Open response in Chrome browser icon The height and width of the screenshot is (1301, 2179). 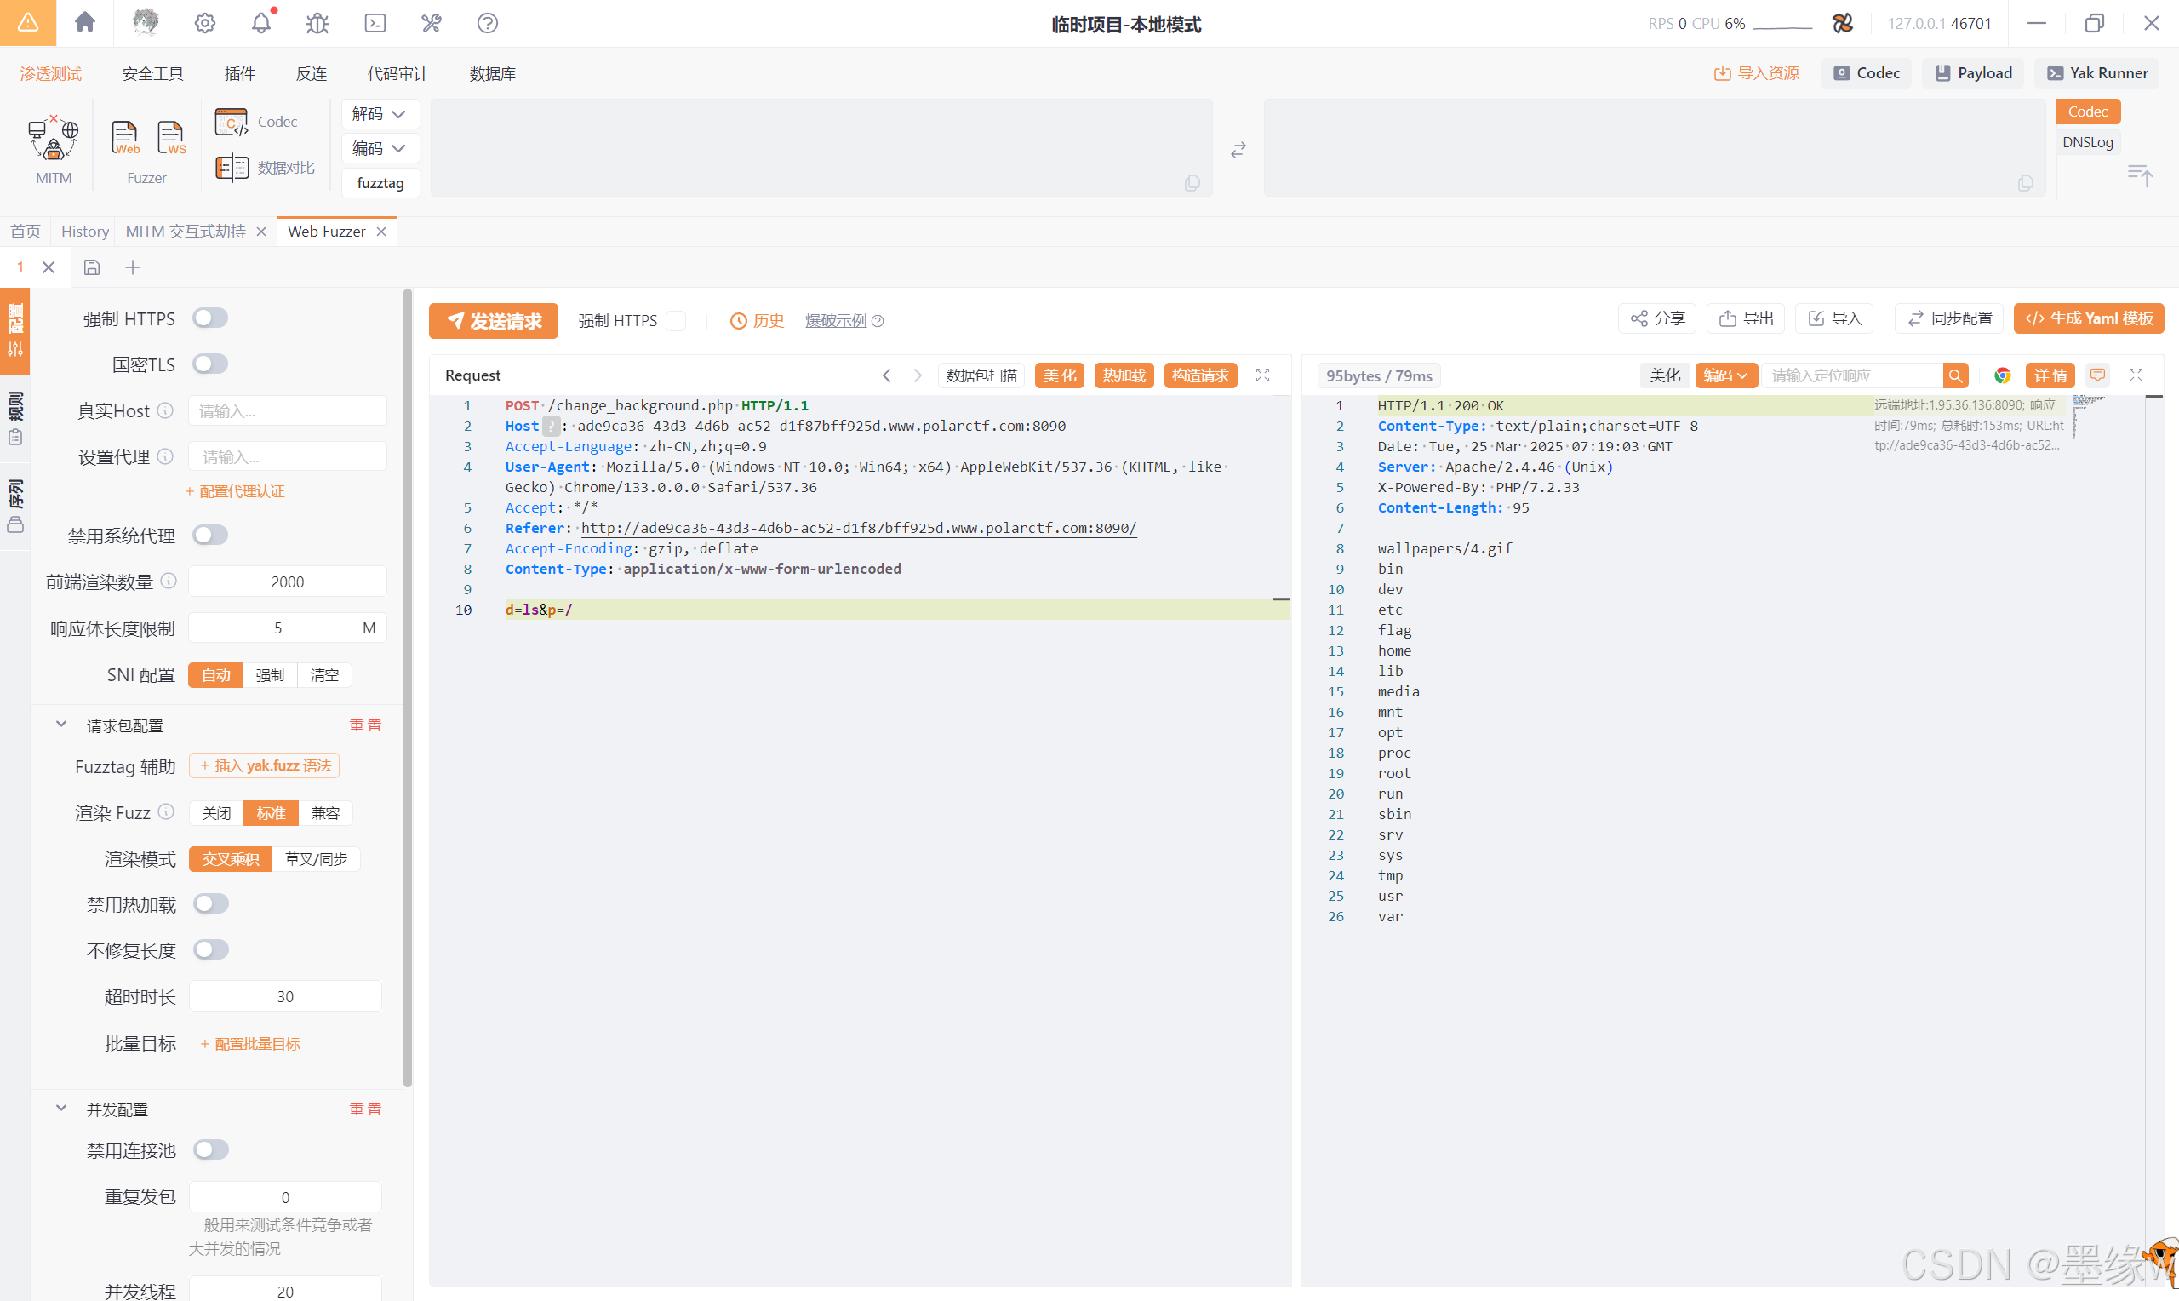pos(2001,375)
